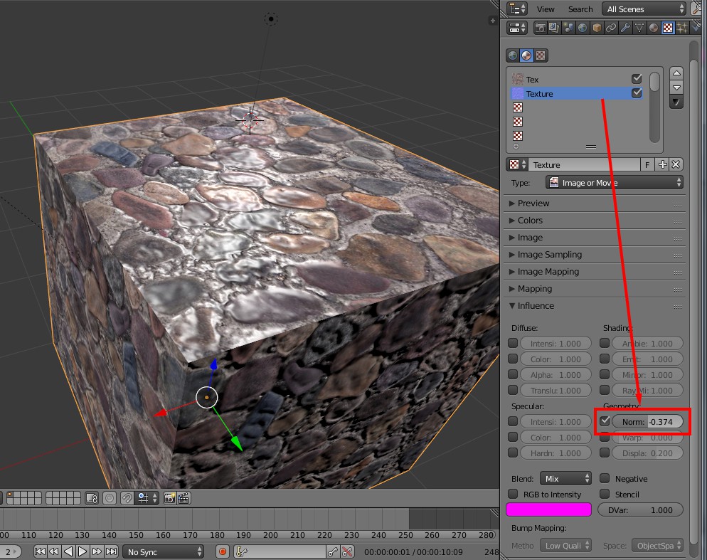Disable the Tex texture slot checkbox
This screenshot has width=707, height=560.
tap(637, 79)
